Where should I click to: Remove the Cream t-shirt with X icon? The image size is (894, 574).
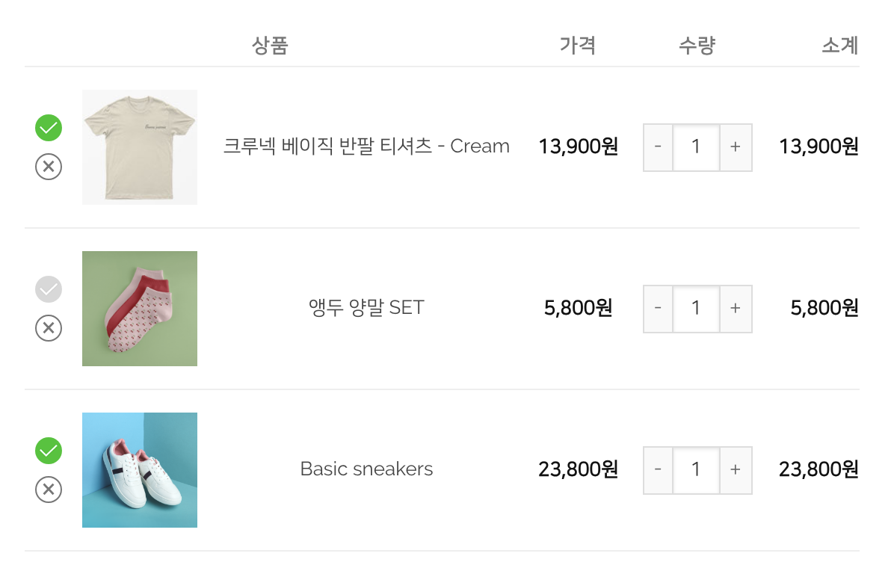(49, 167)
